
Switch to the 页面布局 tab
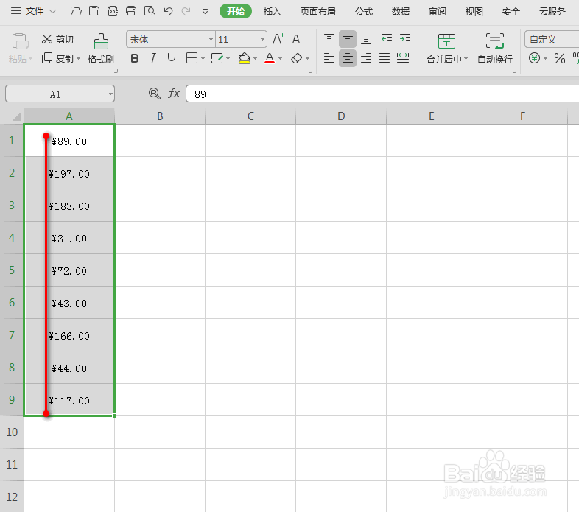[318, 12]
